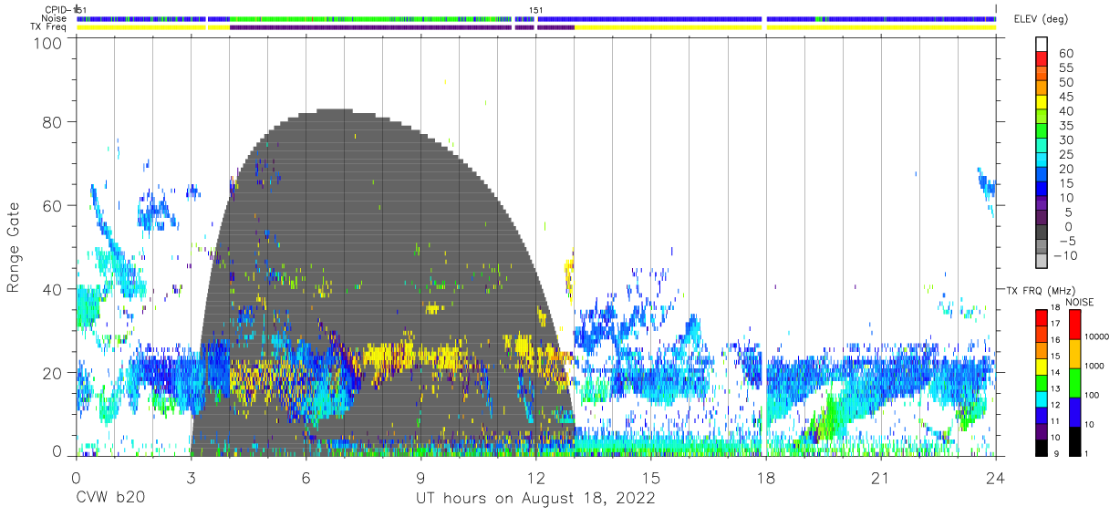Click the '100' label in NOISE legend
The height and width of the screenshot is (517, 1120).
pos(1091,395)
